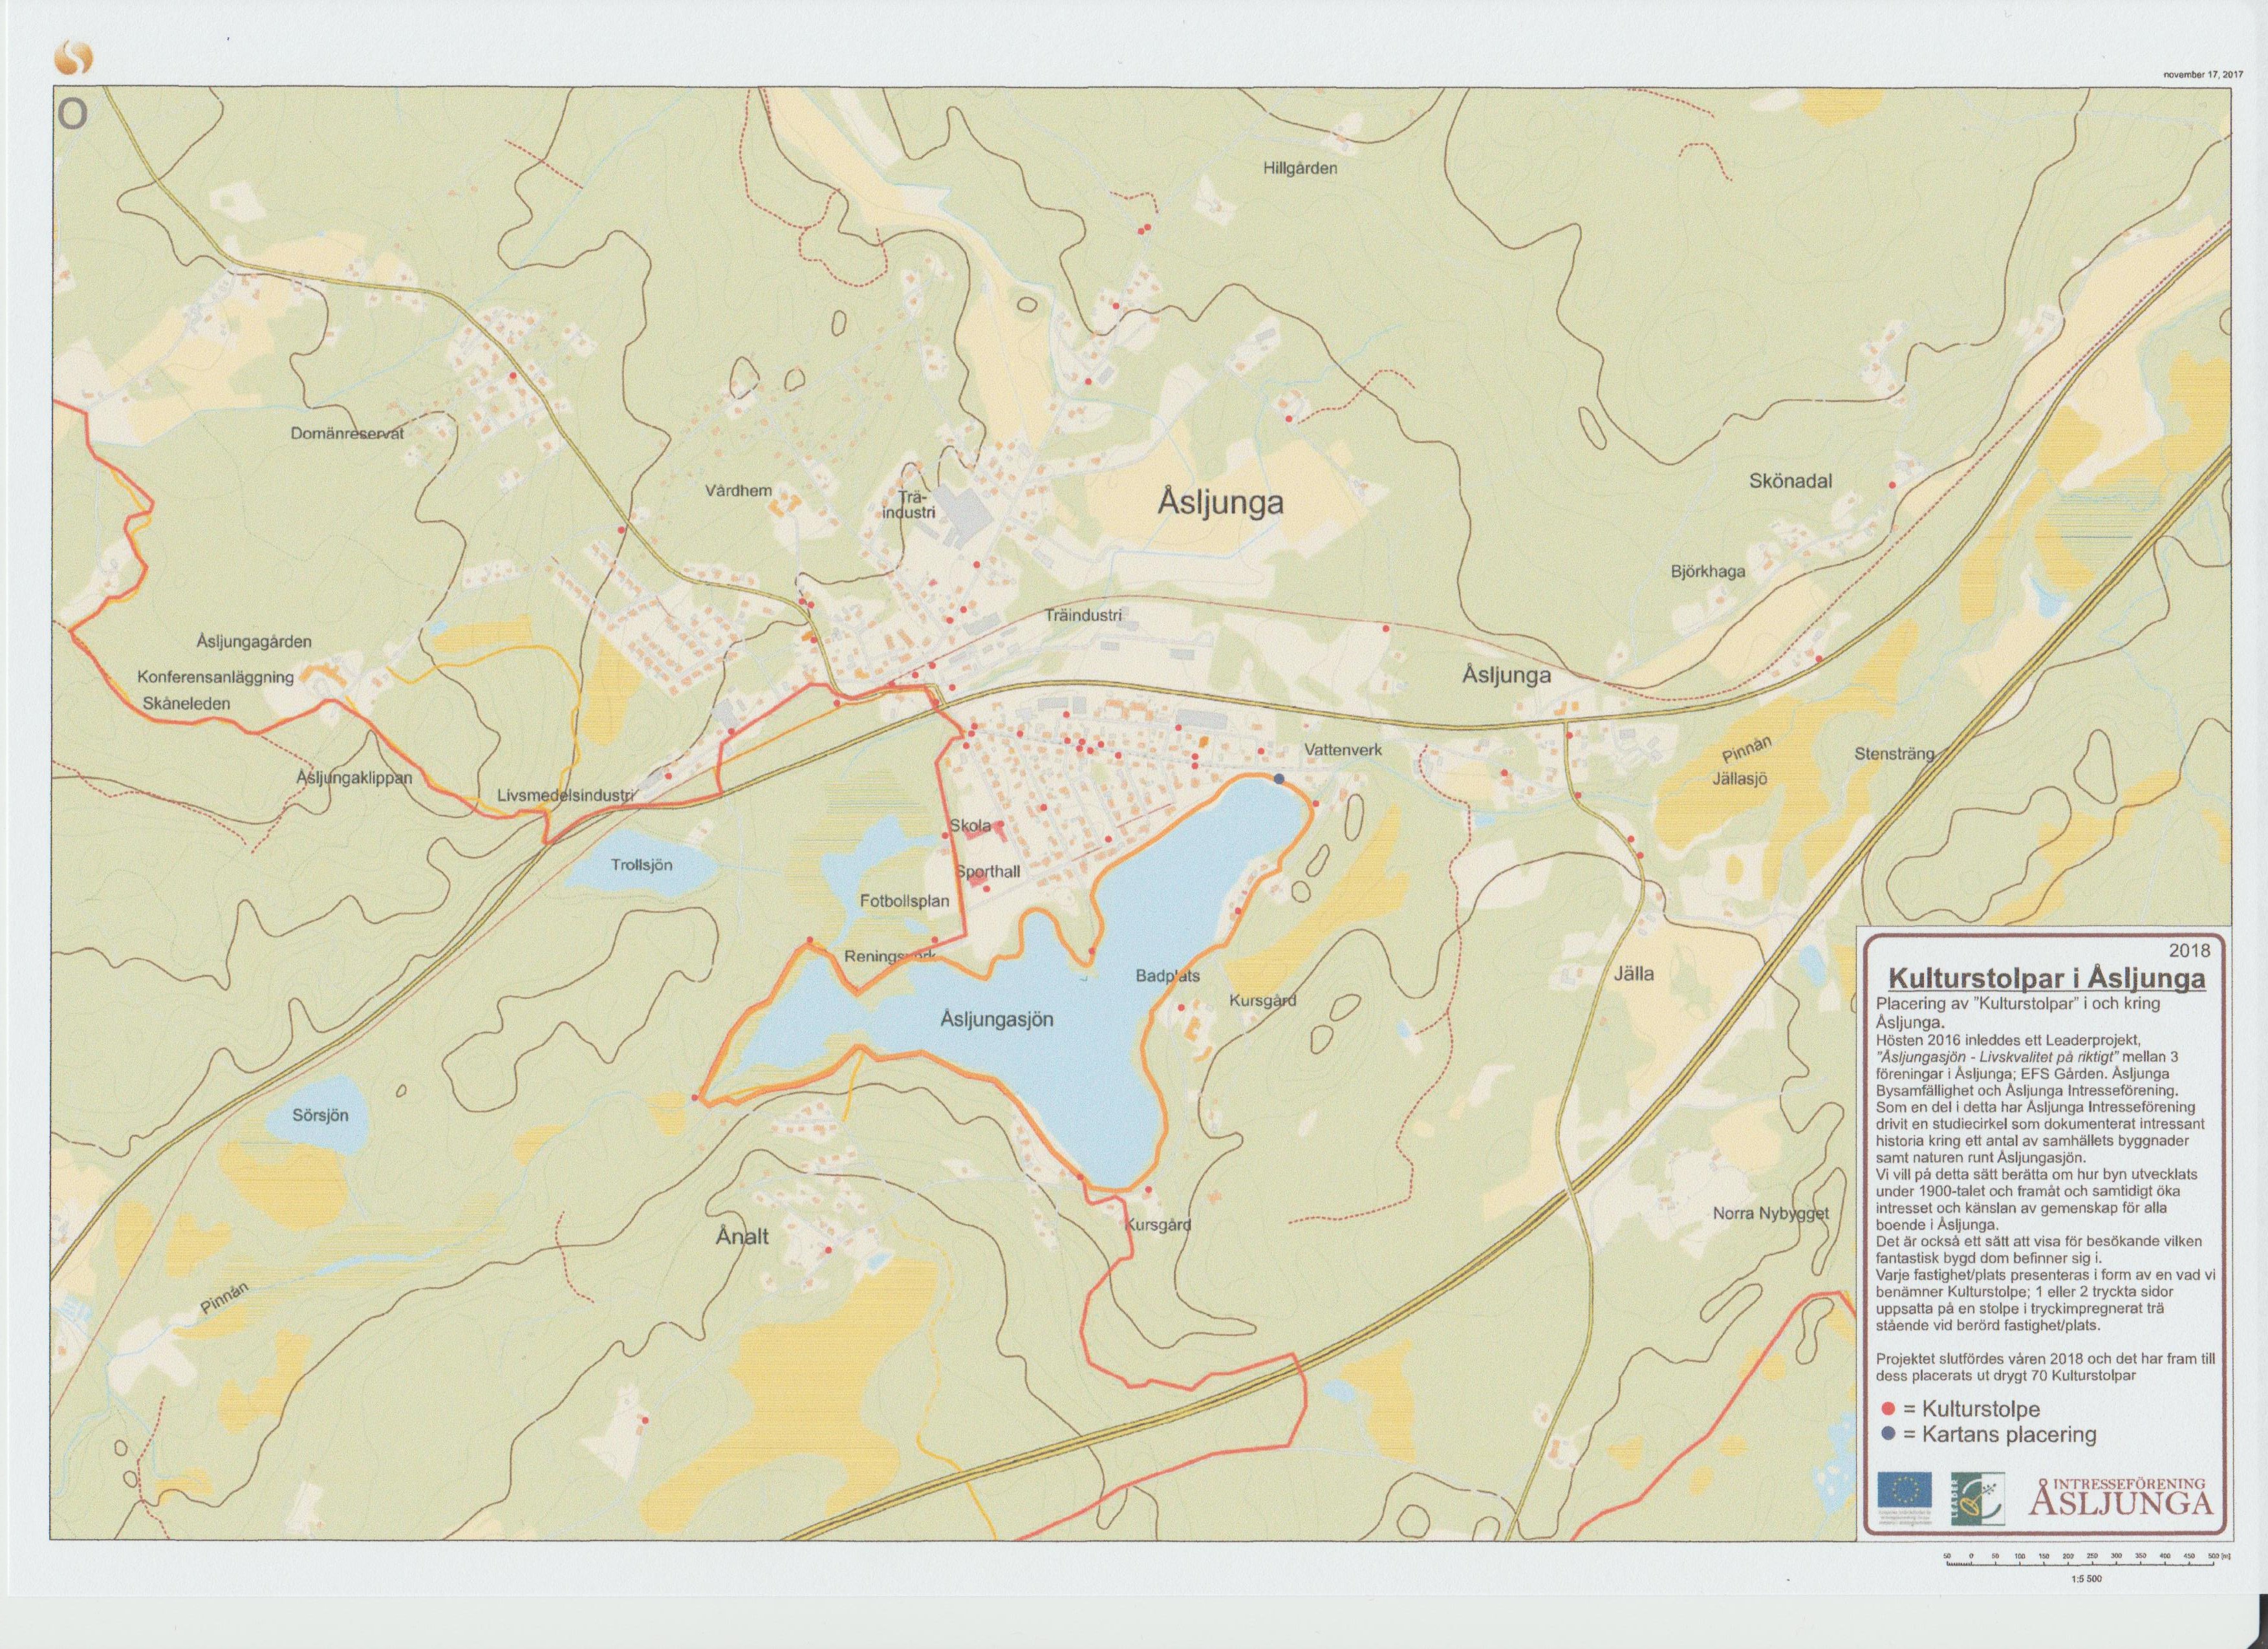Click the Skönadal place label
Screen dimensions: 2268x1649
tap(1790, 481)
